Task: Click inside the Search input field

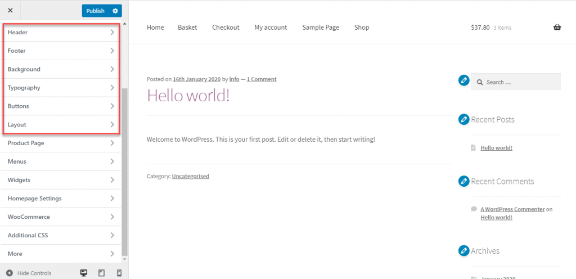Action: [x=516, y=82]
